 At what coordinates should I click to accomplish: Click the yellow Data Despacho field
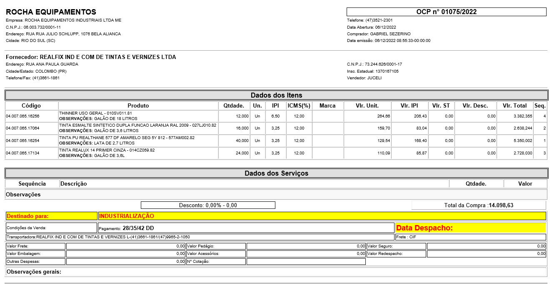(x=470, y=228)
